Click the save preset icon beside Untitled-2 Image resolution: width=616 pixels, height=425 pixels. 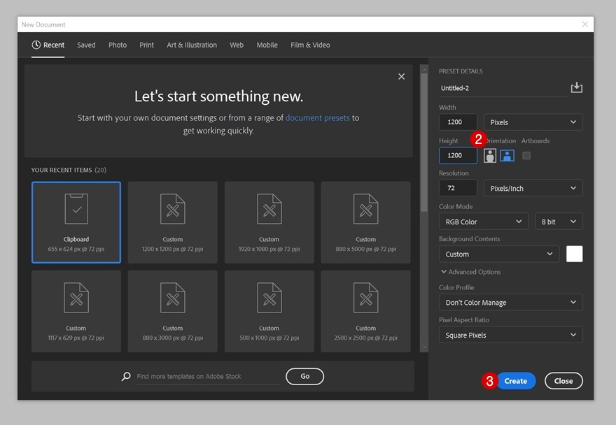576,87
